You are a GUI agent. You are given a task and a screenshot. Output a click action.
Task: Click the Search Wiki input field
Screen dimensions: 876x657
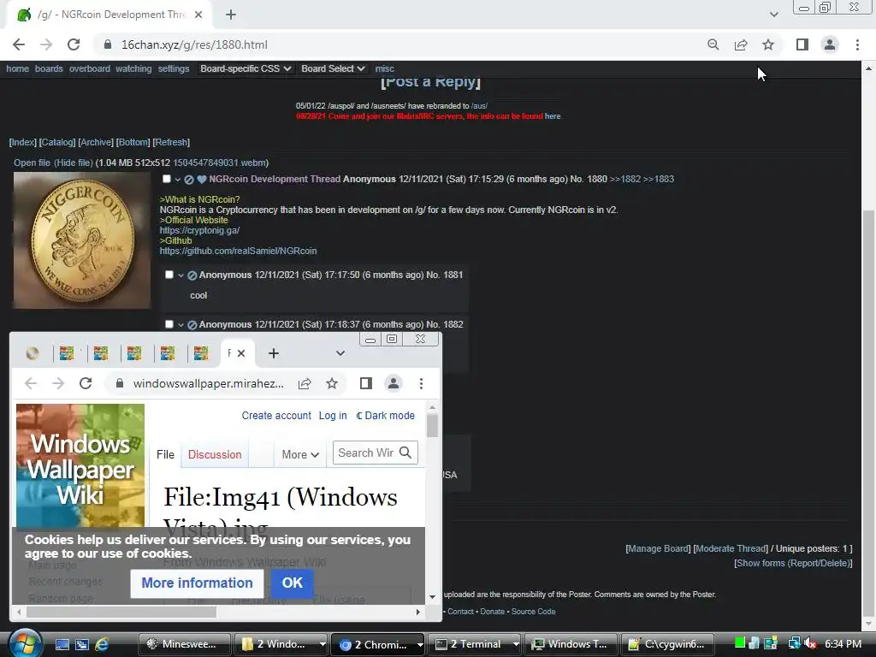pyautogui.click(x=366, y=453)
